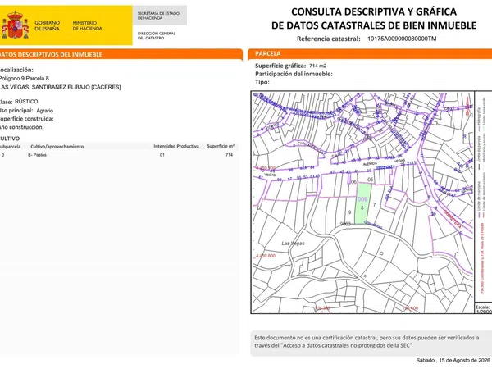This screenshot has width=492, height=369.
Task: Click the 'CULTIVO' section heading
Action: coord(10,139)
